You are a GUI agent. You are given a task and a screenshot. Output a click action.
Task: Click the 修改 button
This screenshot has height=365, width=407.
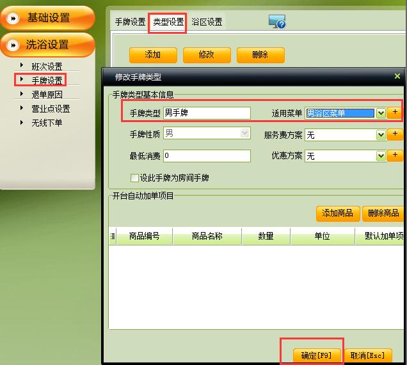pos(207,55)
